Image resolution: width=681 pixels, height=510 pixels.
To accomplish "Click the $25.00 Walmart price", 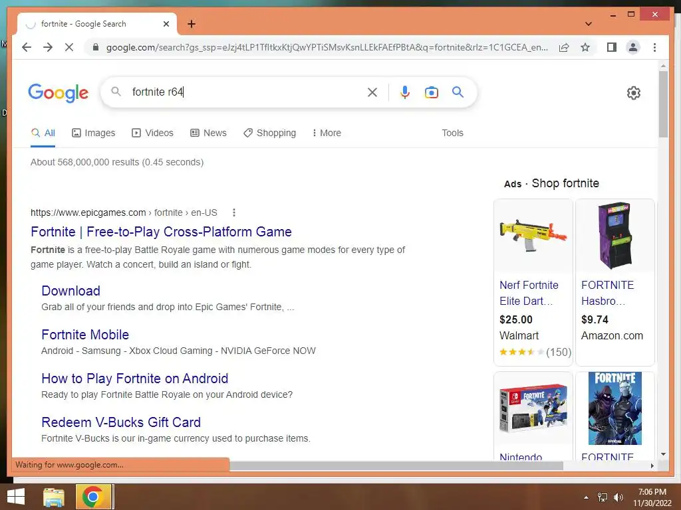I will coord(516,319).
